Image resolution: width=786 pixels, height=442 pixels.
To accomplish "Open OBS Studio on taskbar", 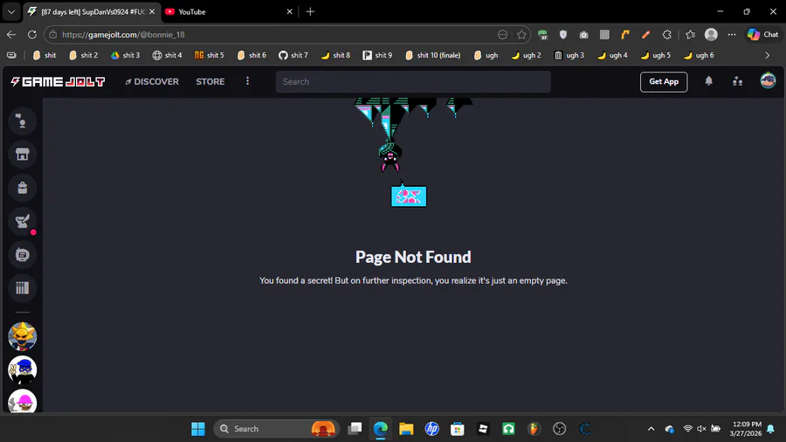I will (560, 429).
